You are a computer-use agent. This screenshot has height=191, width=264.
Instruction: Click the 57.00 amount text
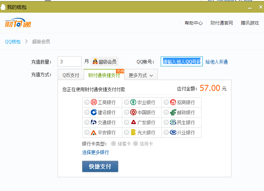210,88
